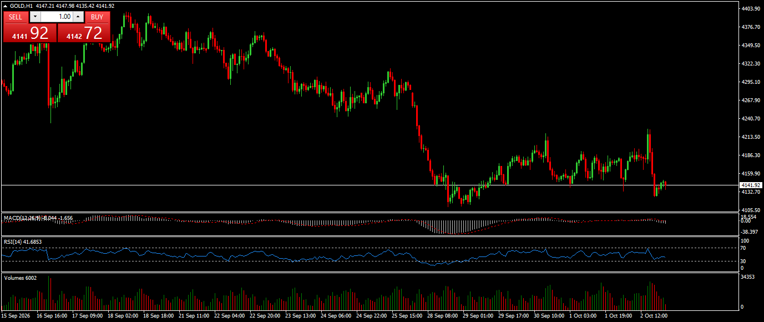
Task: Click the RSI scale value 100
Action: [745, 241]
